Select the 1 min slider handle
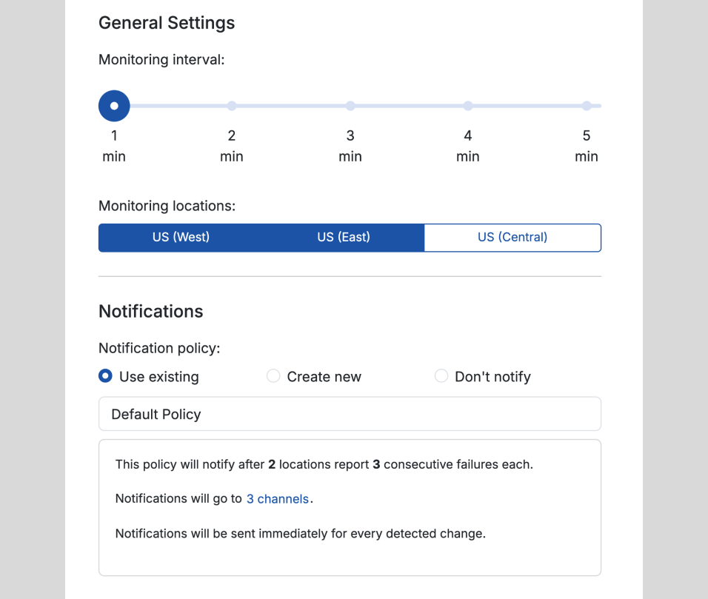The image size is (708, 599). pyautogui.click(x=114, y=106)
